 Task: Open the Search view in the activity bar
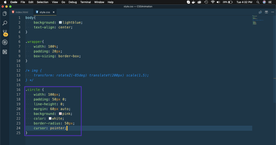(x=5, y=23)
